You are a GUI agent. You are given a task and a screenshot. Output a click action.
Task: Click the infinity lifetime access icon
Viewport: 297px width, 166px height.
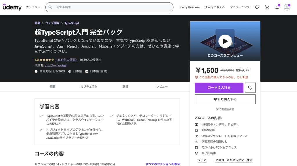pyautogui.click(x=196, y=142)
